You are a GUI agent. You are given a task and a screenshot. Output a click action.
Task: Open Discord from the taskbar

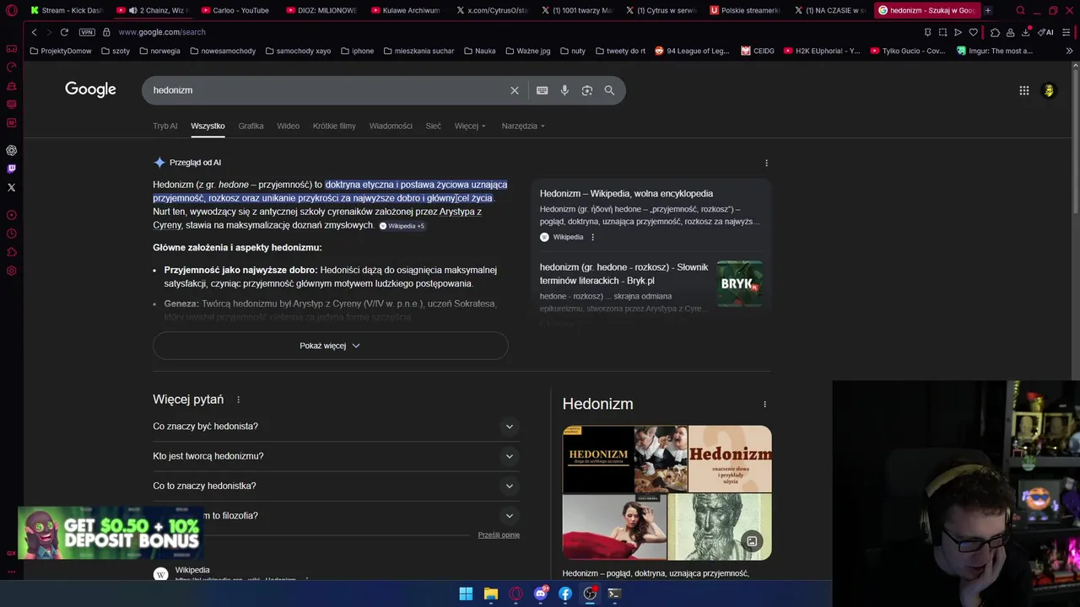540,594
